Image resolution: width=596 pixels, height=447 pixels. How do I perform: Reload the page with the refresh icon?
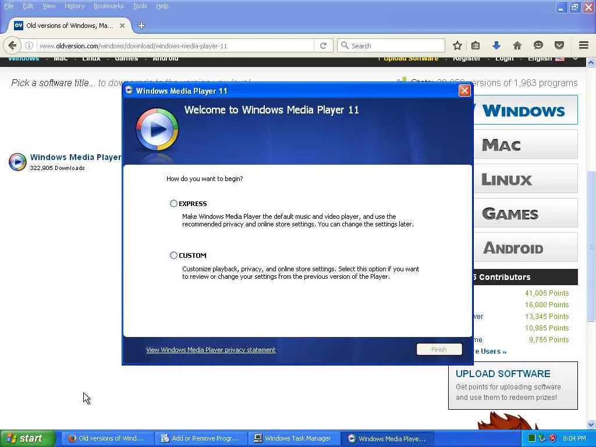(323, 45)
